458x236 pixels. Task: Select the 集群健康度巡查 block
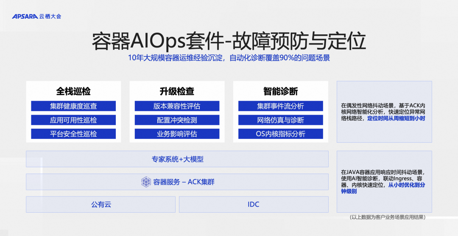tap(73, 106)
